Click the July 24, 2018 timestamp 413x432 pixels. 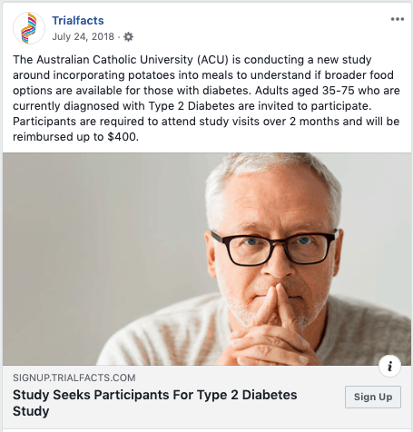[x=83, y=36]
